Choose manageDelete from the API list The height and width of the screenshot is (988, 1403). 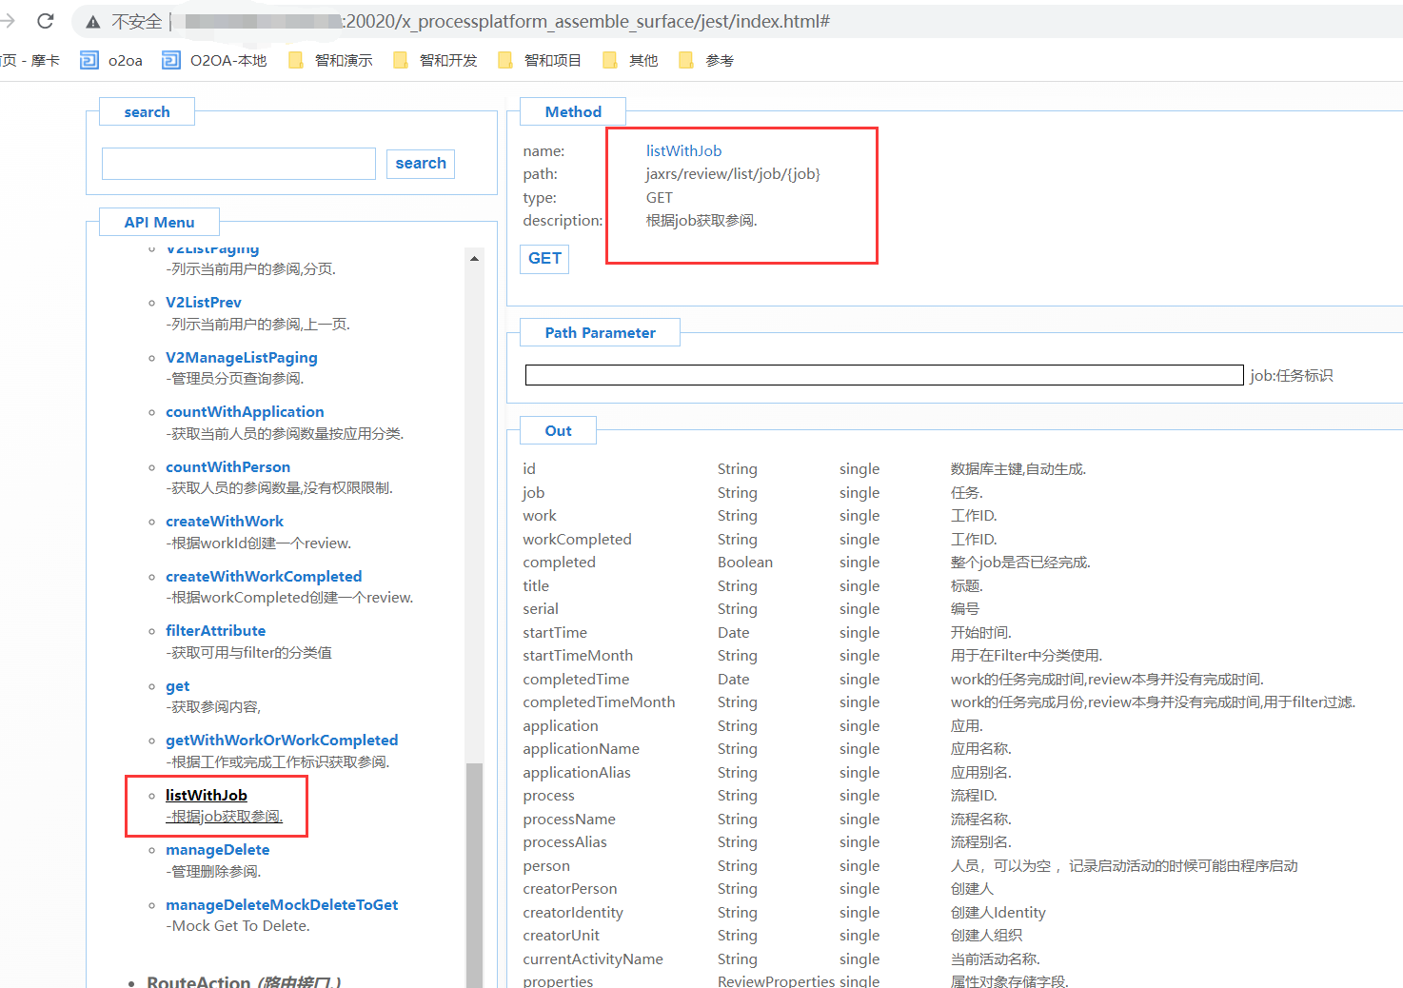(217, 850)
